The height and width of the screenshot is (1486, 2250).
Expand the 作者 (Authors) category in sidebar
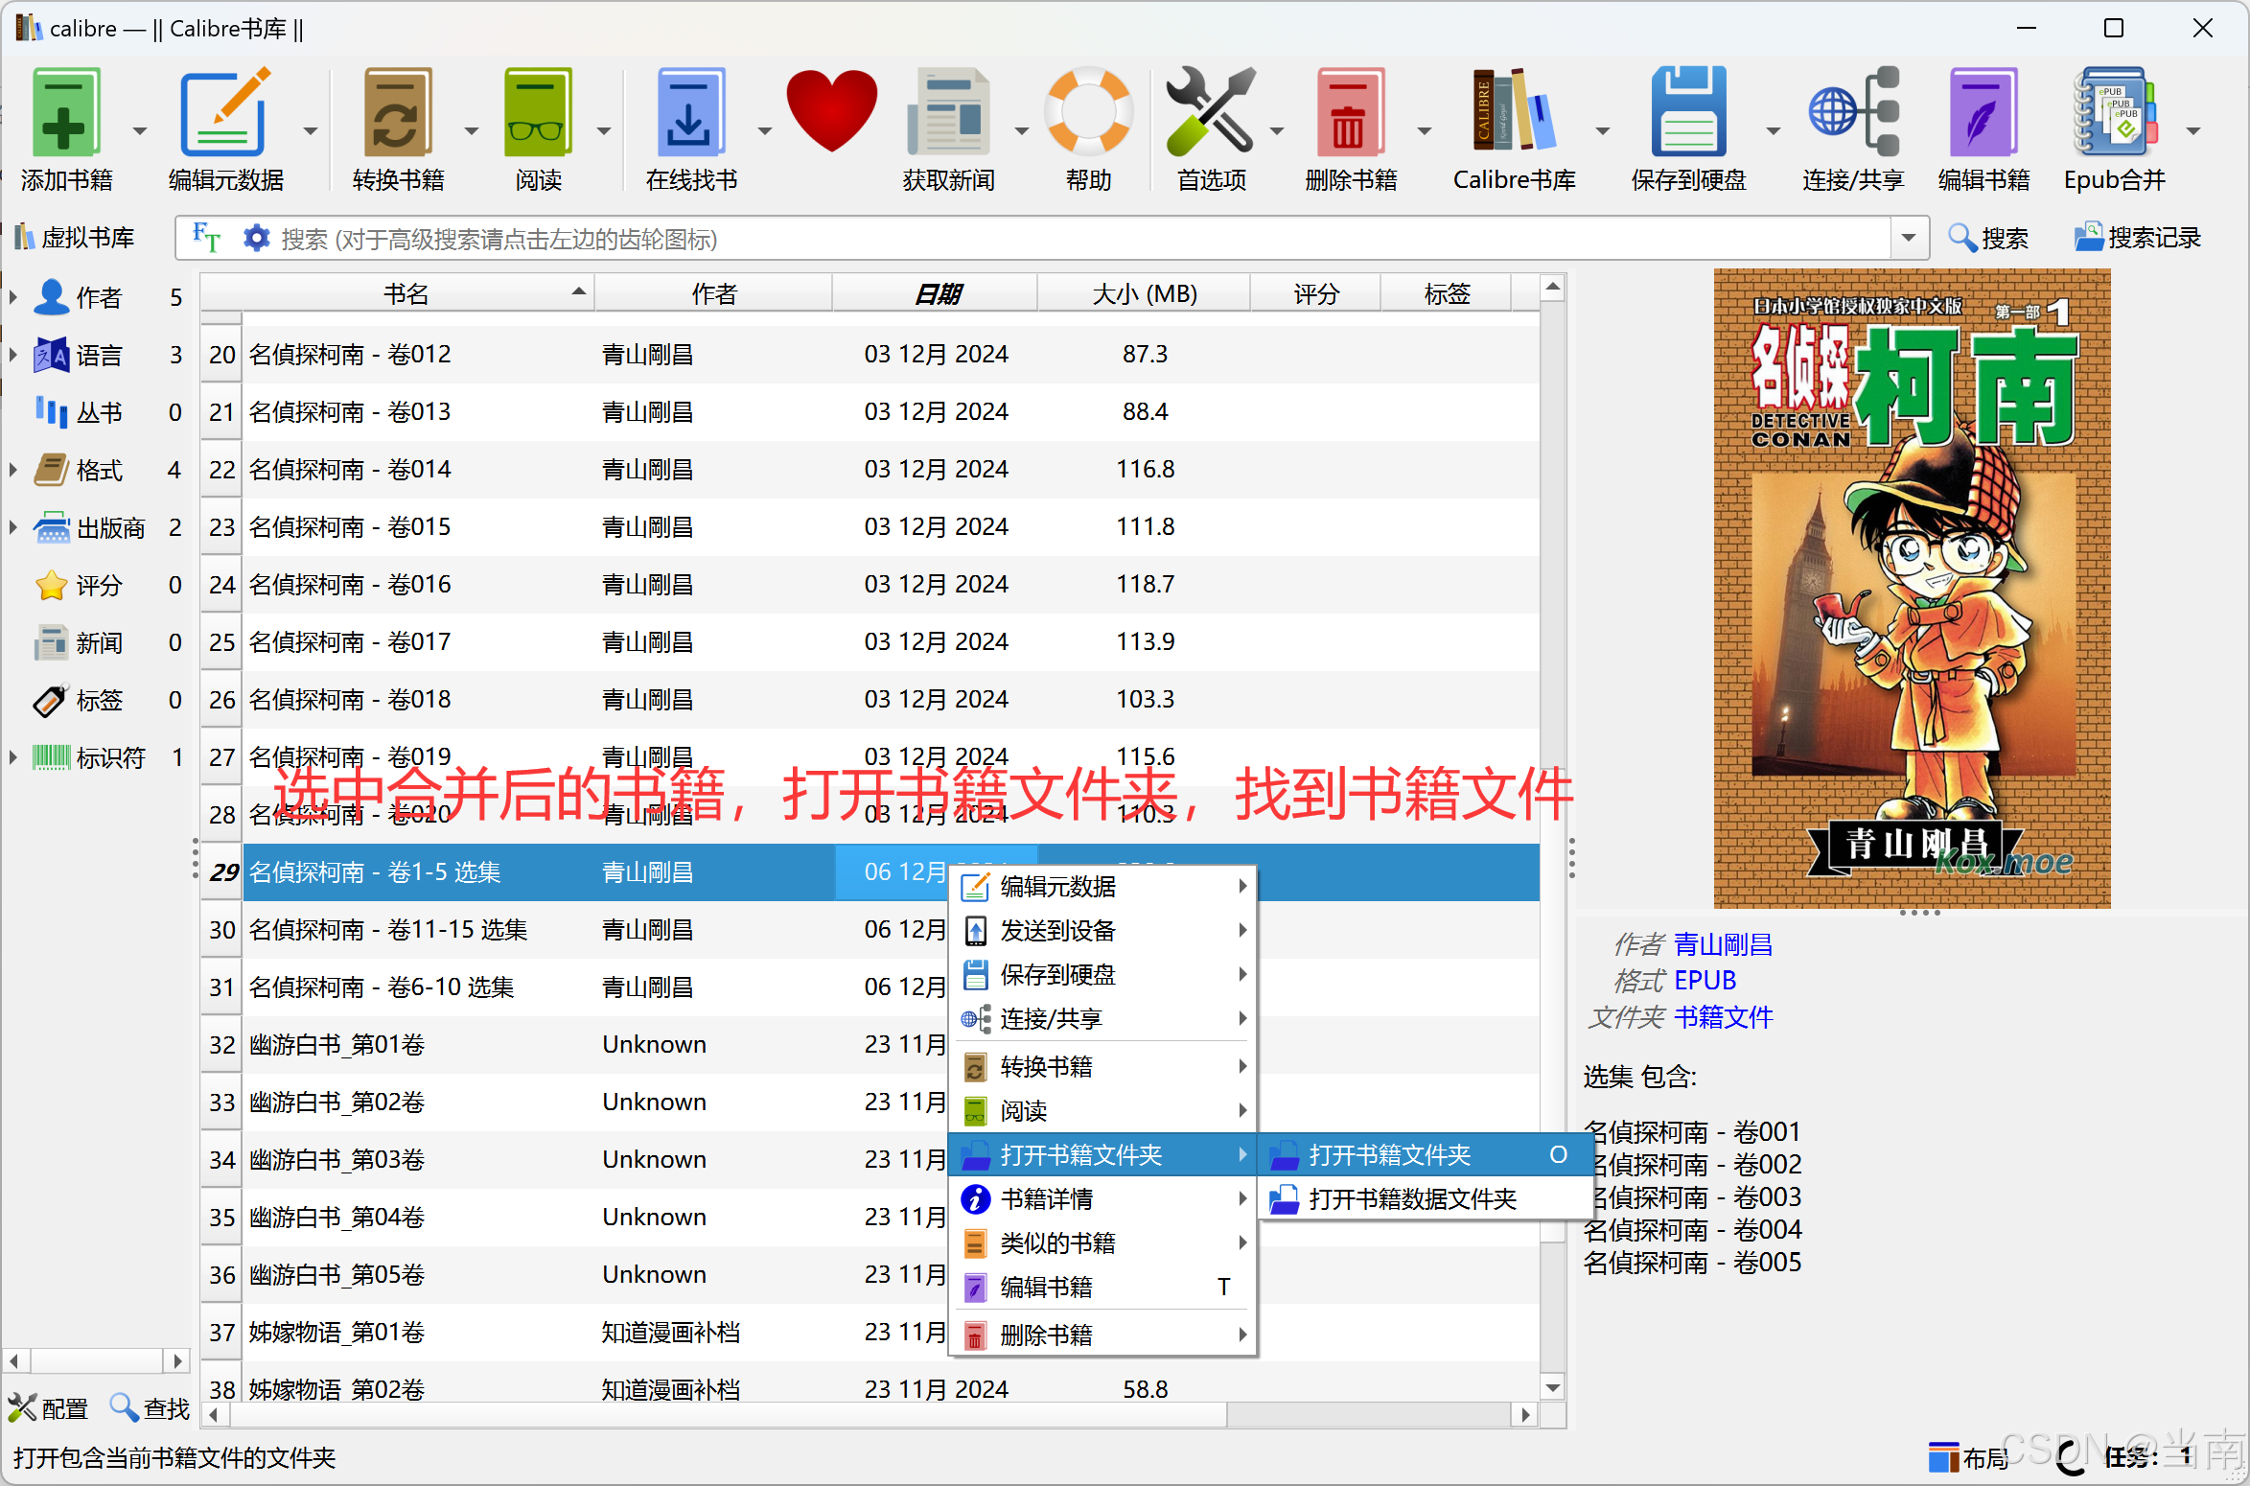tap(13, 297)
